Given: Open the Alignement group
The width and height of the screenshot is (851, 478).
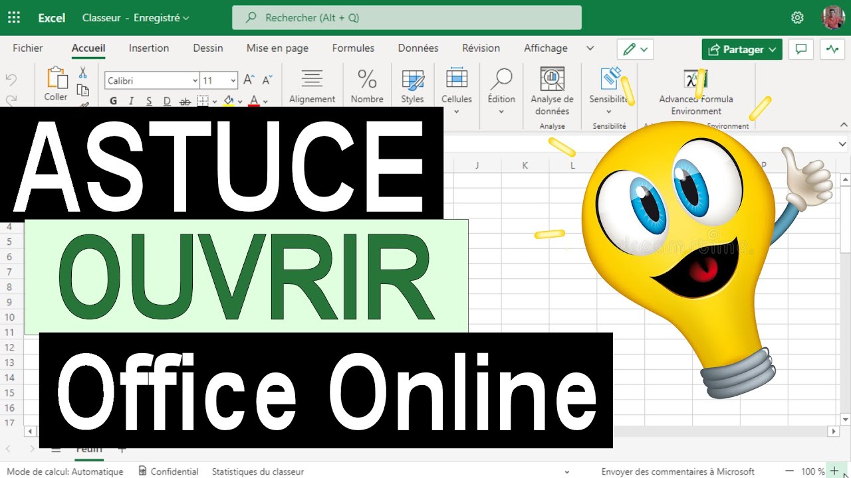Looking at the screenshot, I should point(312,86).
